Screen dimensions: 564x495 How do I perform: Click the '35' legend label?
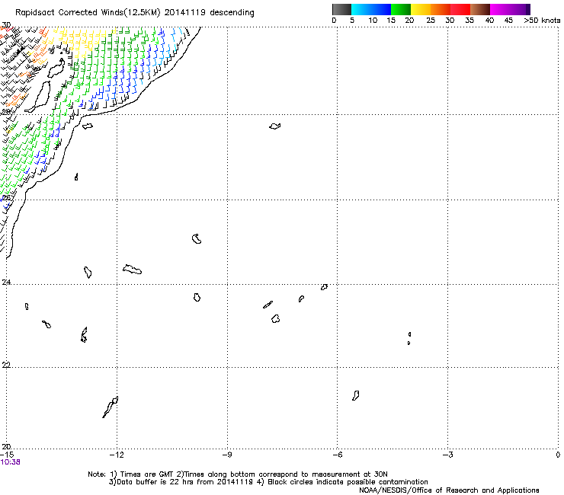click(x=469, y=21)
